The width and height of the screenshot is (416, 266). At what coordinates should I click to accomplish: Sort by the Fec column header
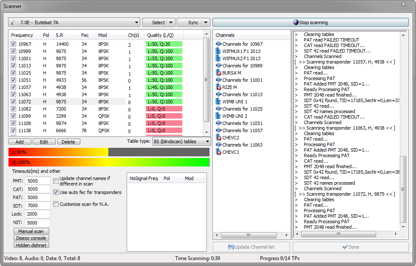87,35
